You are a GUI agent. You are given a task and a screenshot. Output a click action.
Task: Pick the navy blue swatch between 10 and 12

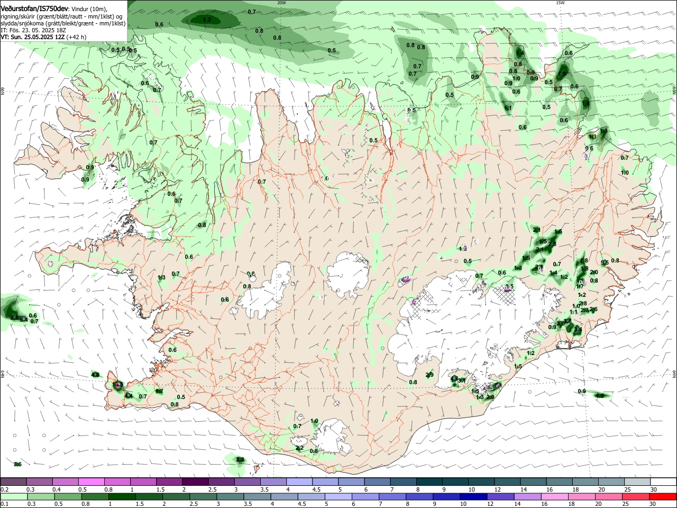[472, 496]
